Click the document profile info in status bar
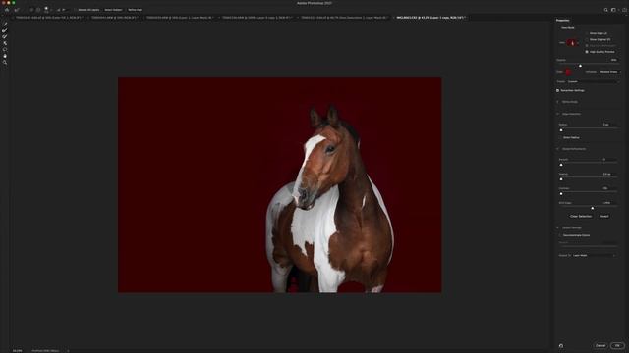The width and height of the screenshot is (629, 353). click(x=45, y=351)
